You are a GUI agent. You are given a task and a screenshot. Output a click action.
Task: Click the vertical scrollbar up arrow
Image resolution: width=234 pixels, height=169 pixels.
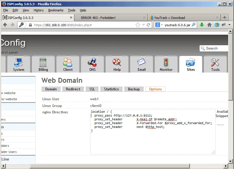click(230, 31)
